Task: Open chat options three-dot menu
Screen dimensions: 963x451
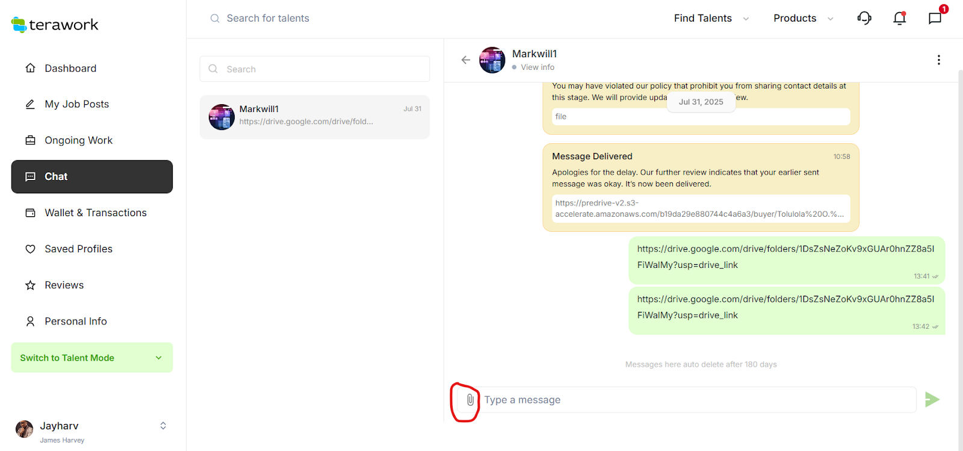Action: (938, 60)
